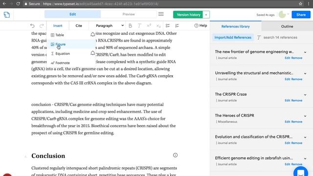The image size is (313, 176).
Task: Go back in browser history
Action: [4, 3]
